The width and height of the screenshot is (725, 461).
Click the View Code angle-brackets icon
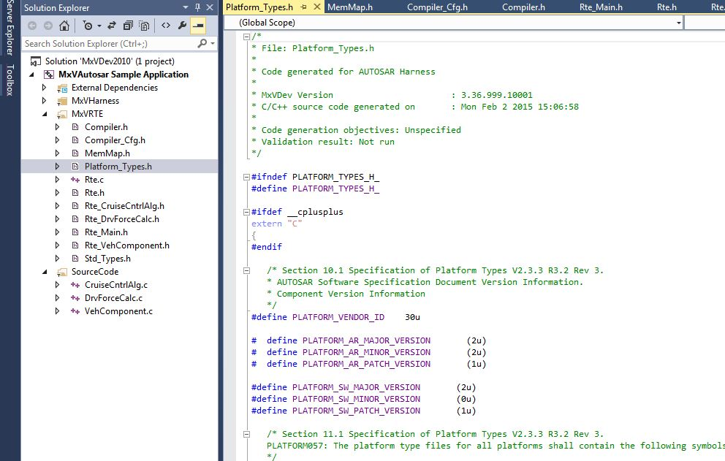pyautogui.click(x=166, y=26)
